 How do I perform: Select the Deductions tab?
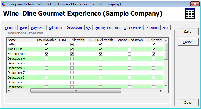pyautogui.click(x=74, y=27)
